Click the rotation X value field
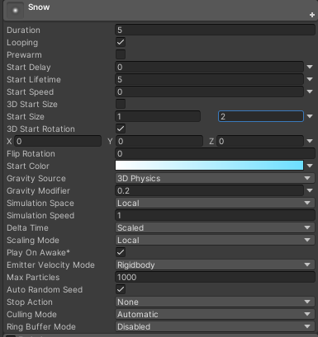 coord(58,141)
